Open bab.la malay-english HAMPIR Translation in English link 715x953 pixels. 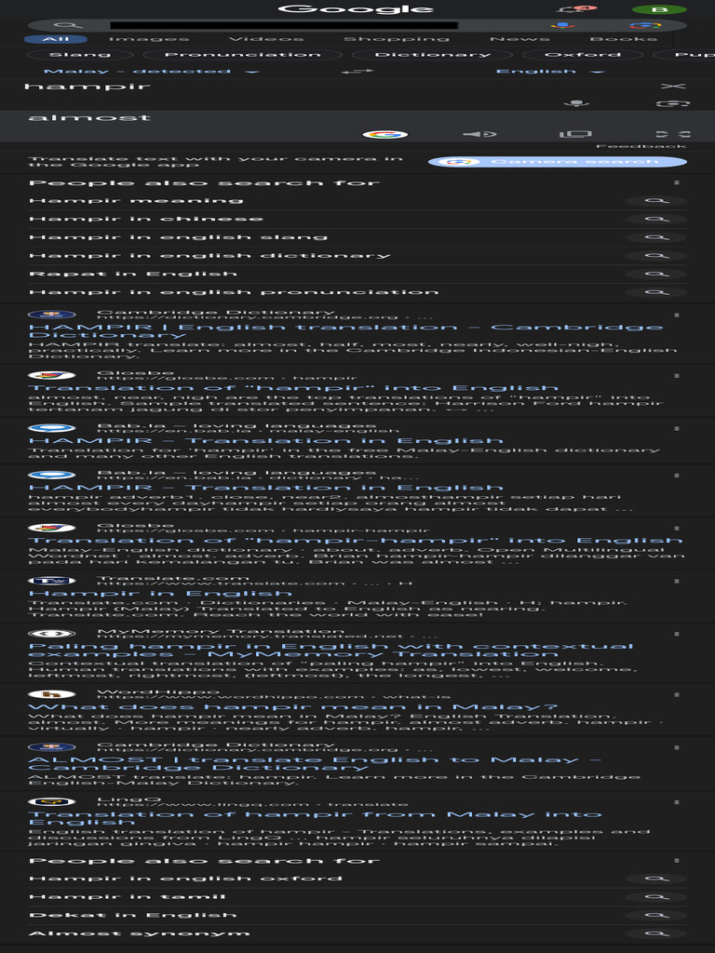point(265,440)
